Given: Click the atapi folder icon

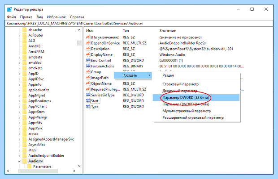Looking at the screenshot, I should (x=25, y=150).
